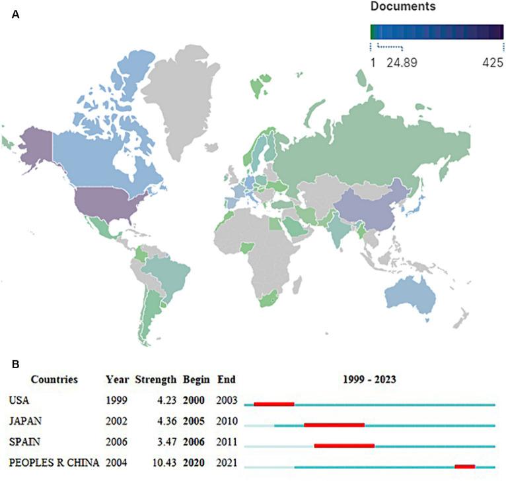Click the red burst bar for Japan
Image resolution: width=506 pixels, height=481 pixels.
tap(334, 424)
